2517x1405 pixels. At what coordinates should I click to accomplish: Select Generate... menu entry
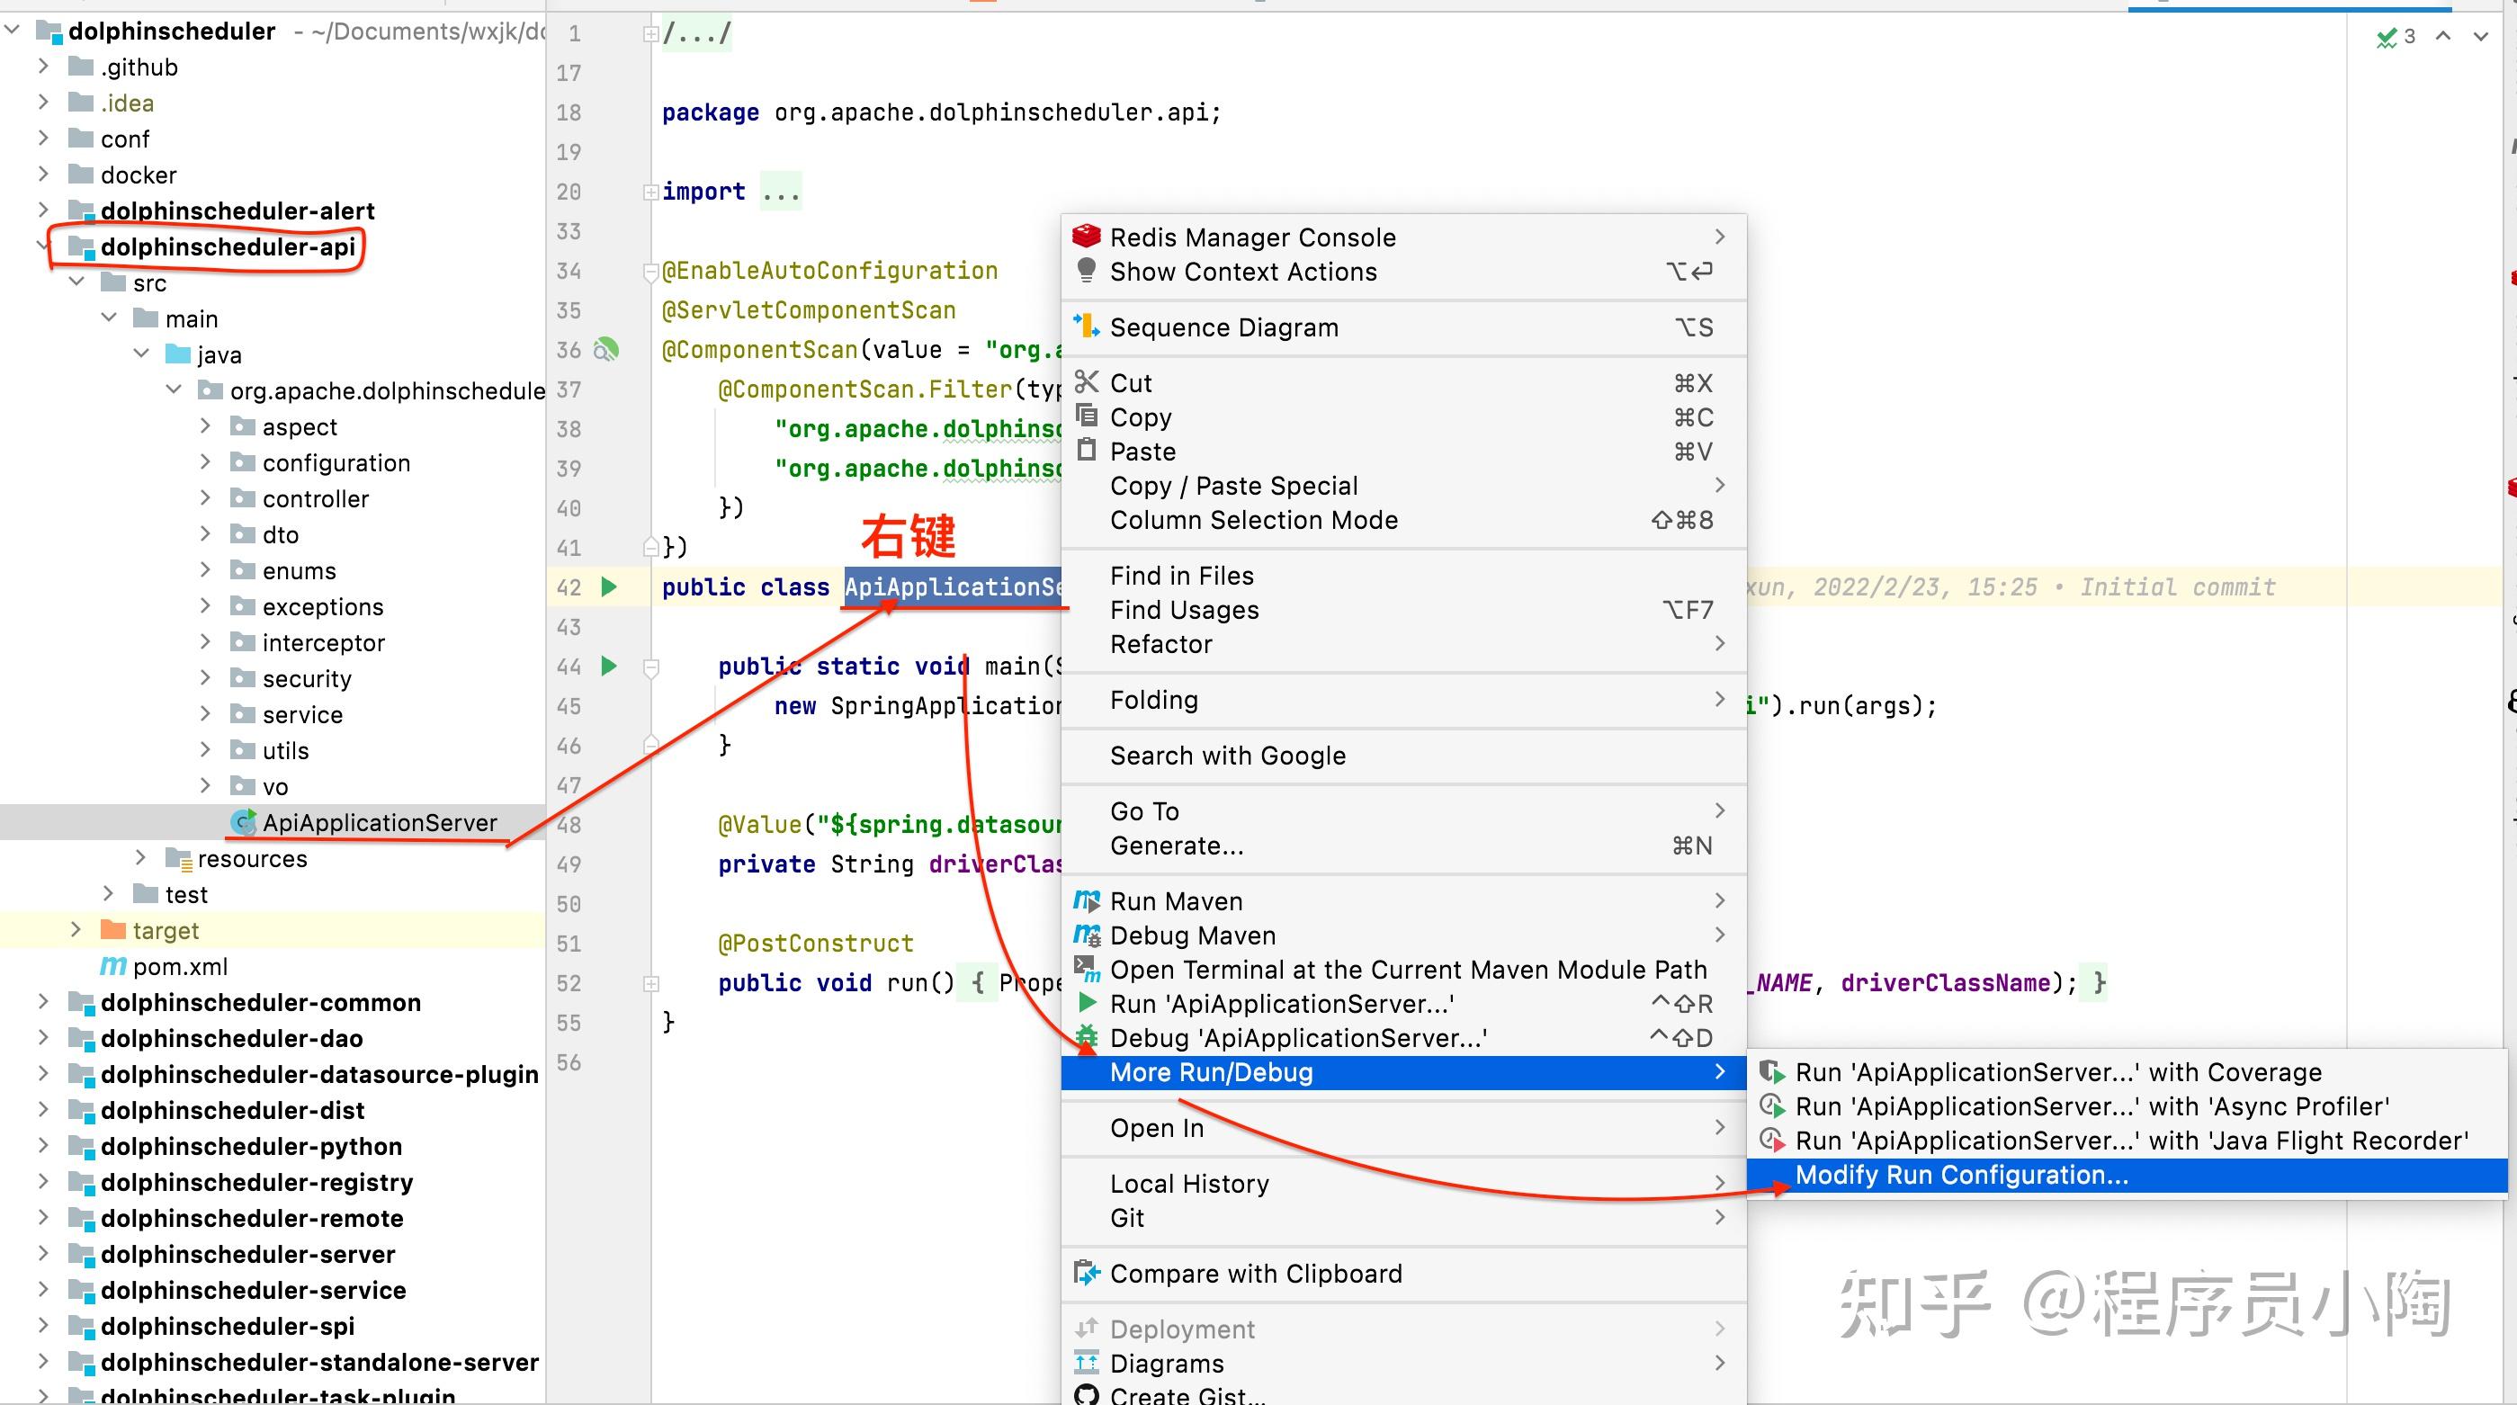point(1403,846)
